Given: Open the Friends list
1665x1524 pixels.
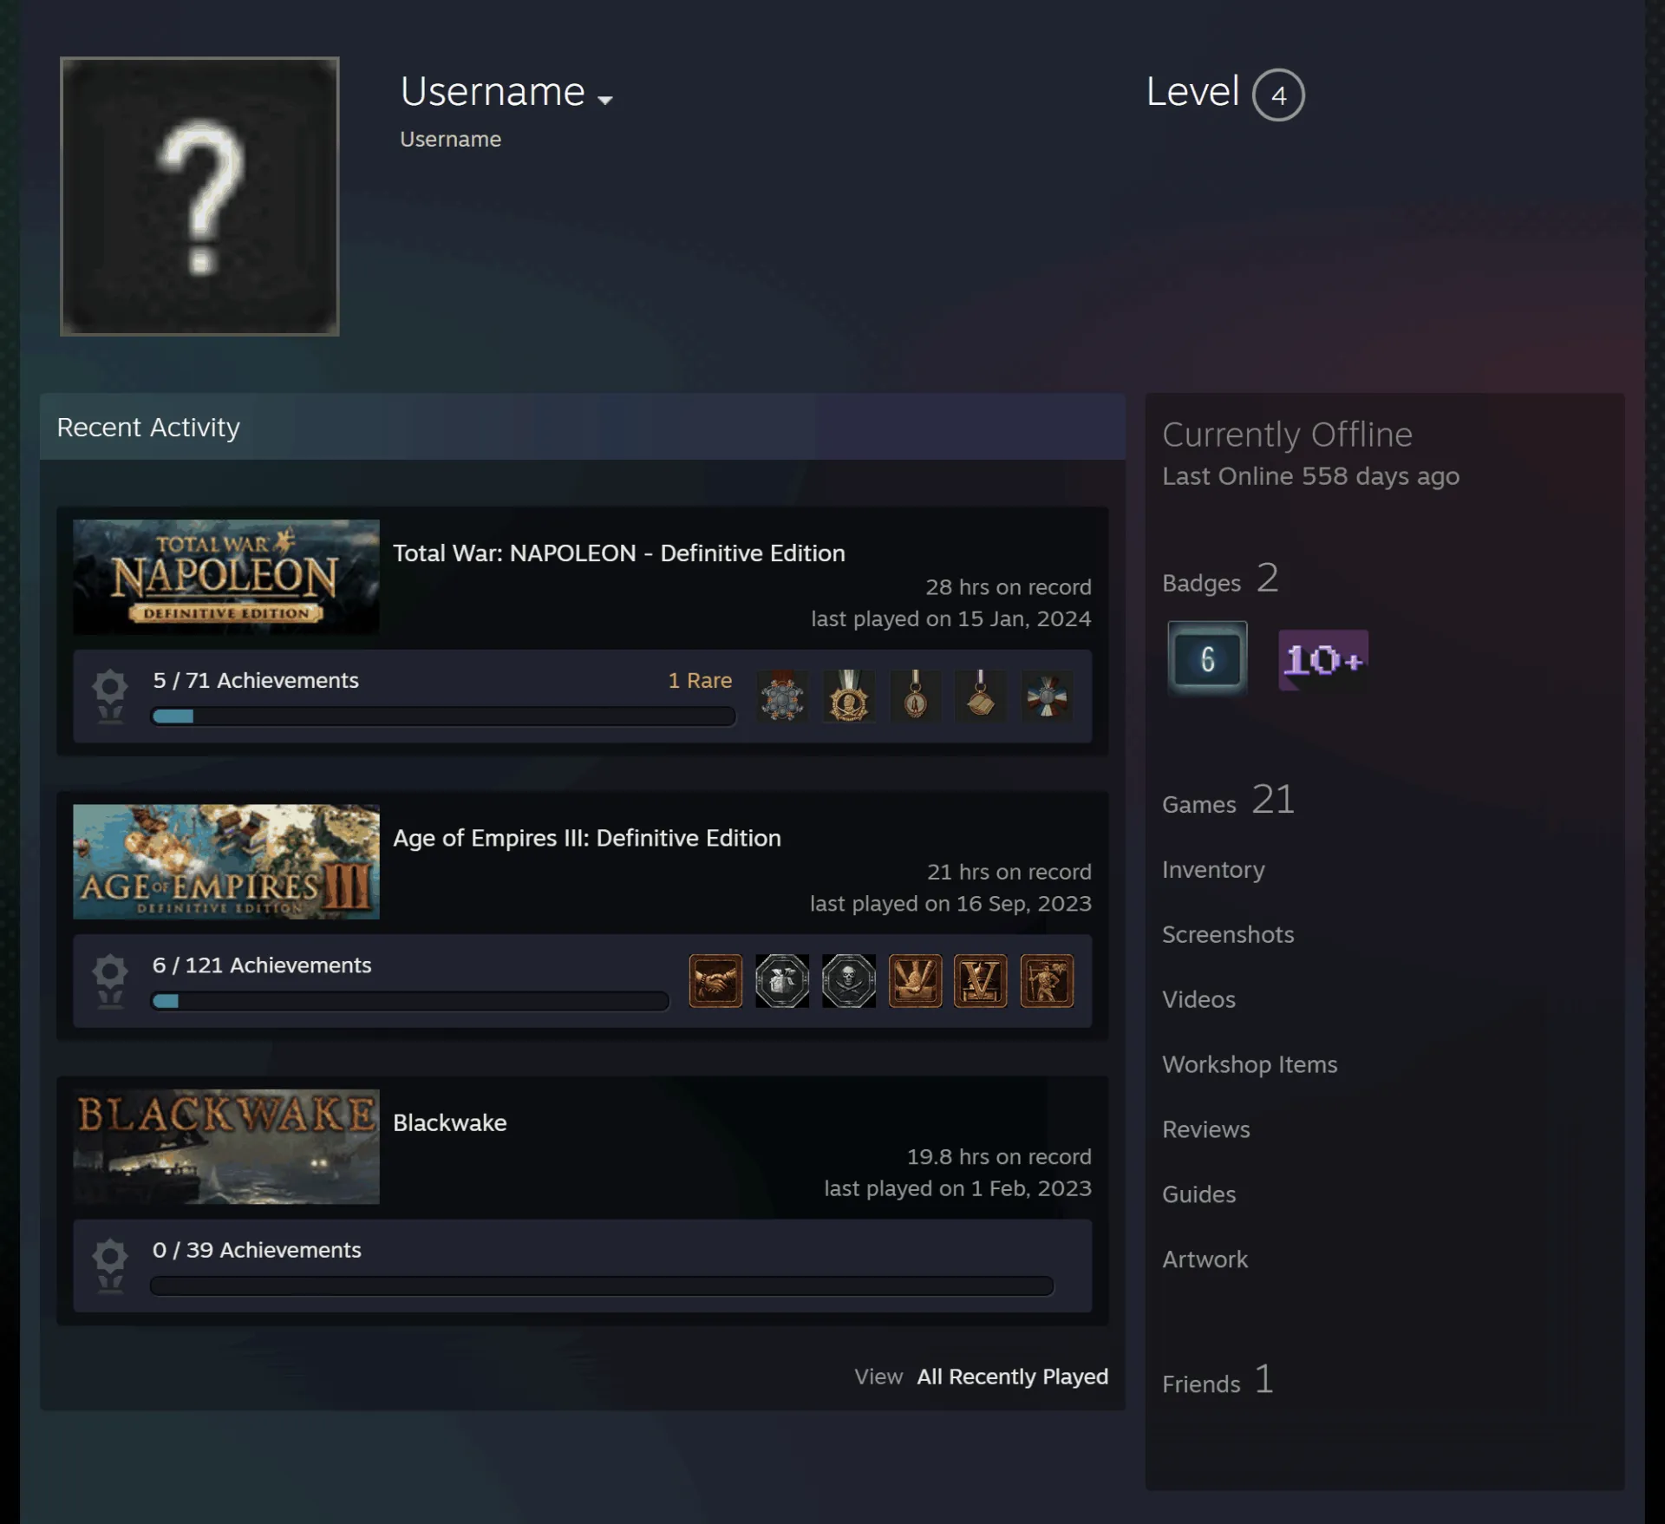Looking at the screenshot, I should point(1218,1381).
